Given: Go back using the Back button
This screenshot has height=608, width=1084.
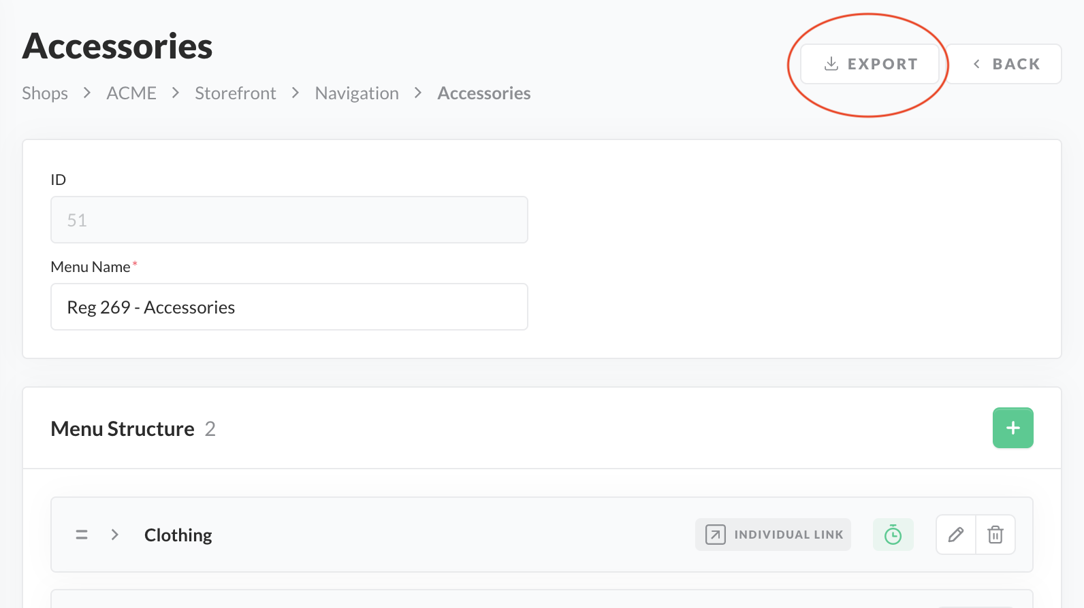Looking at the screenshot, I should (x=1005, y=65).
